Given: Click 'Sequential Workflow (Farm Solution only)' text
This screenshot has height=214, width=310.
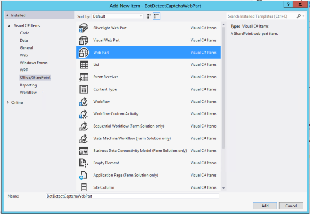Looking at the screenshot, I should point(129,126).
